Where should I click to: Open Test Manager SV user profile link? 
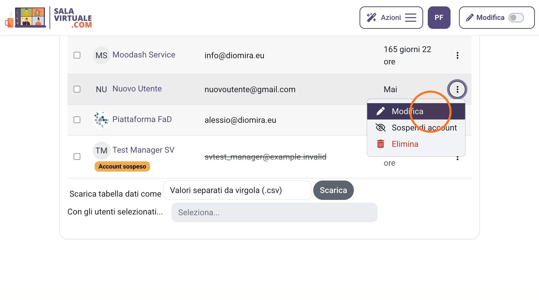[143, 150]
